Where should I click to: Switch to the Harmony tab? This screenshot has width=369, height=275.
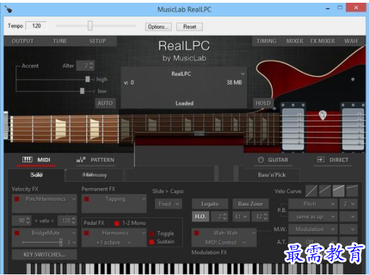(94, 175)
